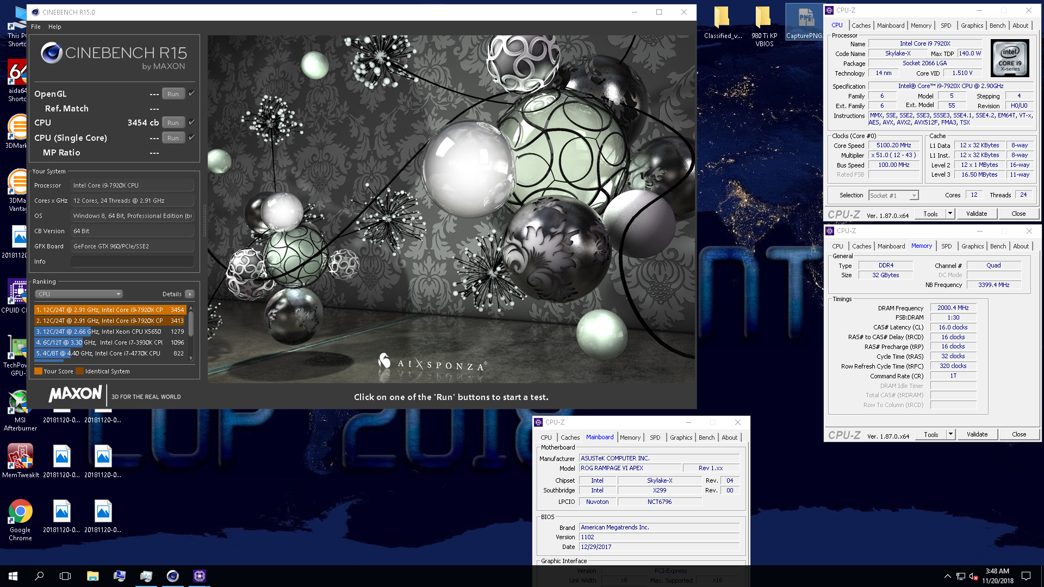
Task: Open Tools dropdown arrow in CPU-Z processor window
Action: click(950, 214)
